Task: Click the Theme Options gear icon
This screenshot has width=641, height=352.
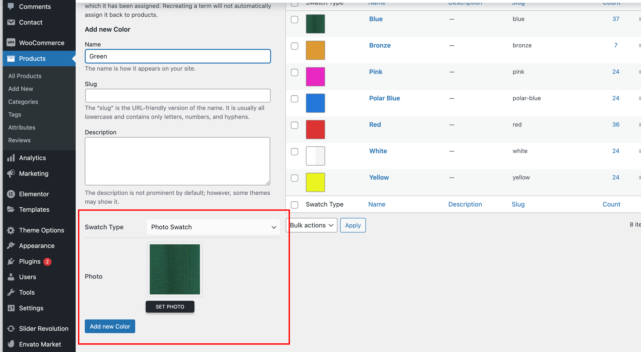Action: click(11, 230)
